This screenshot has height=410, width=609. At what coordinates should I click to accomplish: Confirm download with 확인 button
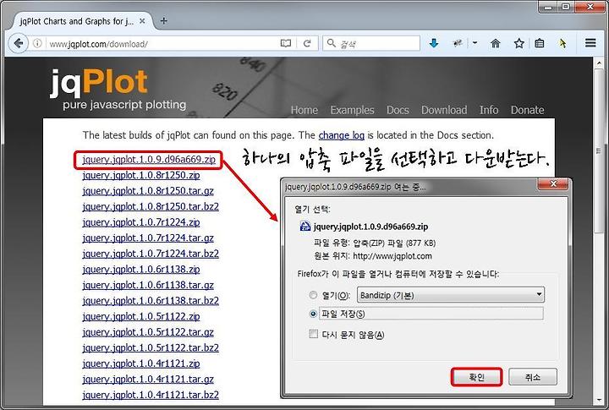476,377
